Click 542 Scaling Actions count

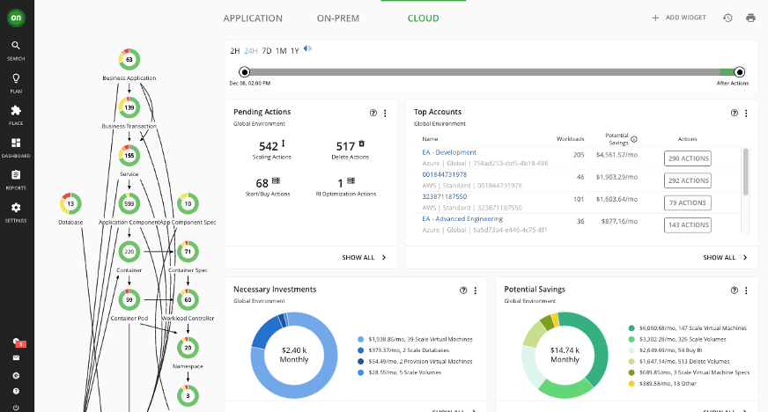coord(269,146)
